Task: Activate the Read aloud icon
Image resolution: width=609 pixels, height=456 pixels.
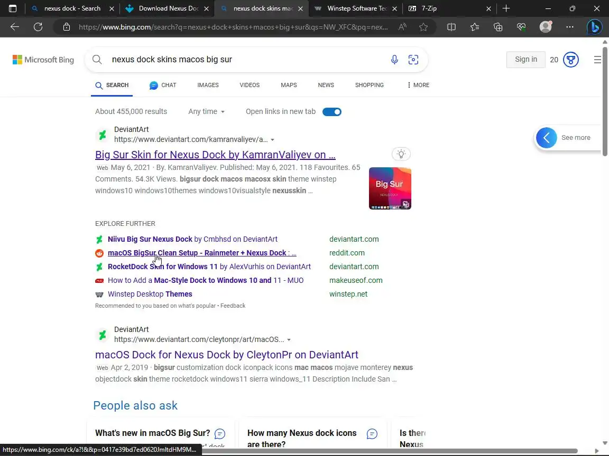Action: click(402, 27)
